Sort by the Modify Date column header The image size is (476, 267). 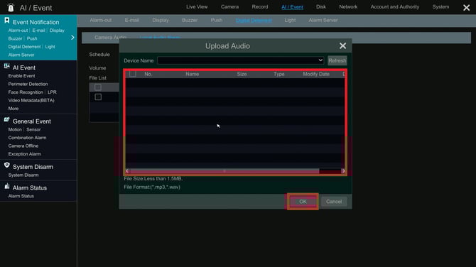[316, 74]
